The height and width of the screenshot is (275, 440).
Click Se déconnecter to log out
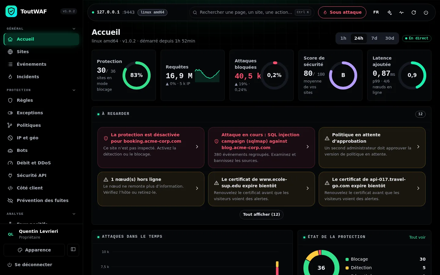pyautogui.click(x=30, y=265)
